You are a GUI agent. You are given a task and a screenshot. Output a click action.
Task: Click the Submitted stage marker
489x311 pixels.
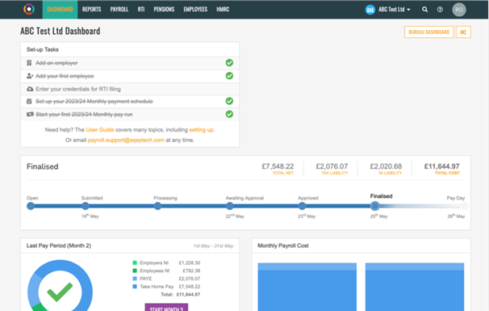pyautogui.click(x=86, y=206)
